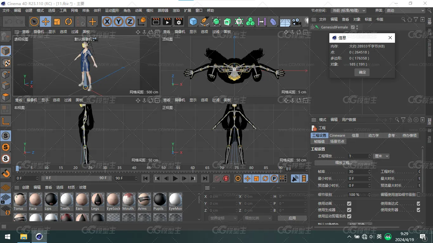Open scale proportion dropdown in coordinates

[x=258, y=218]
